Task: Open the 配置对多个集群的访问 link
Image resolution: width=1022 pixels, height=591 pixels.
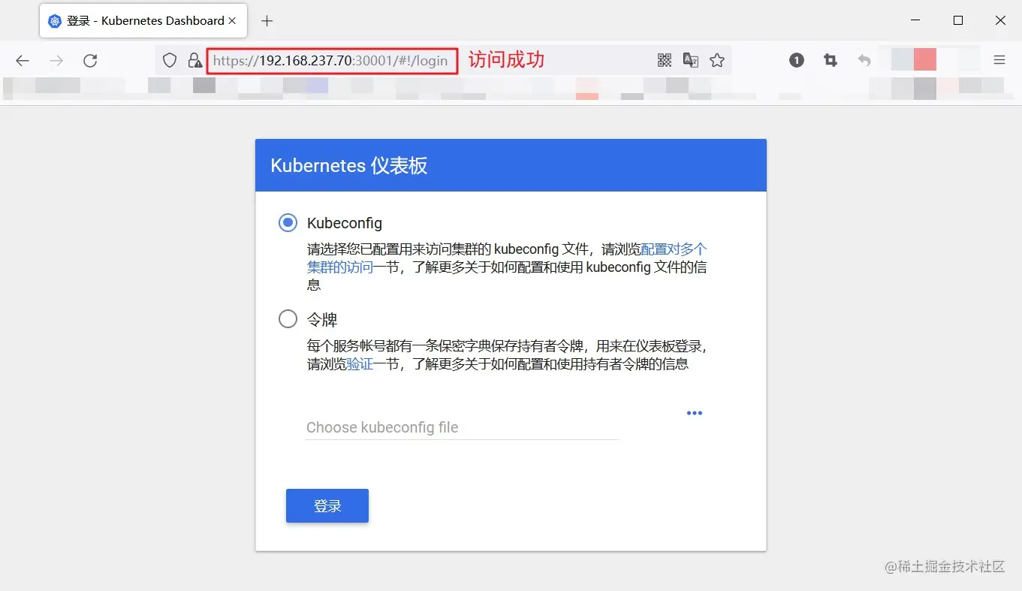Action: click(x=508, y=258)
